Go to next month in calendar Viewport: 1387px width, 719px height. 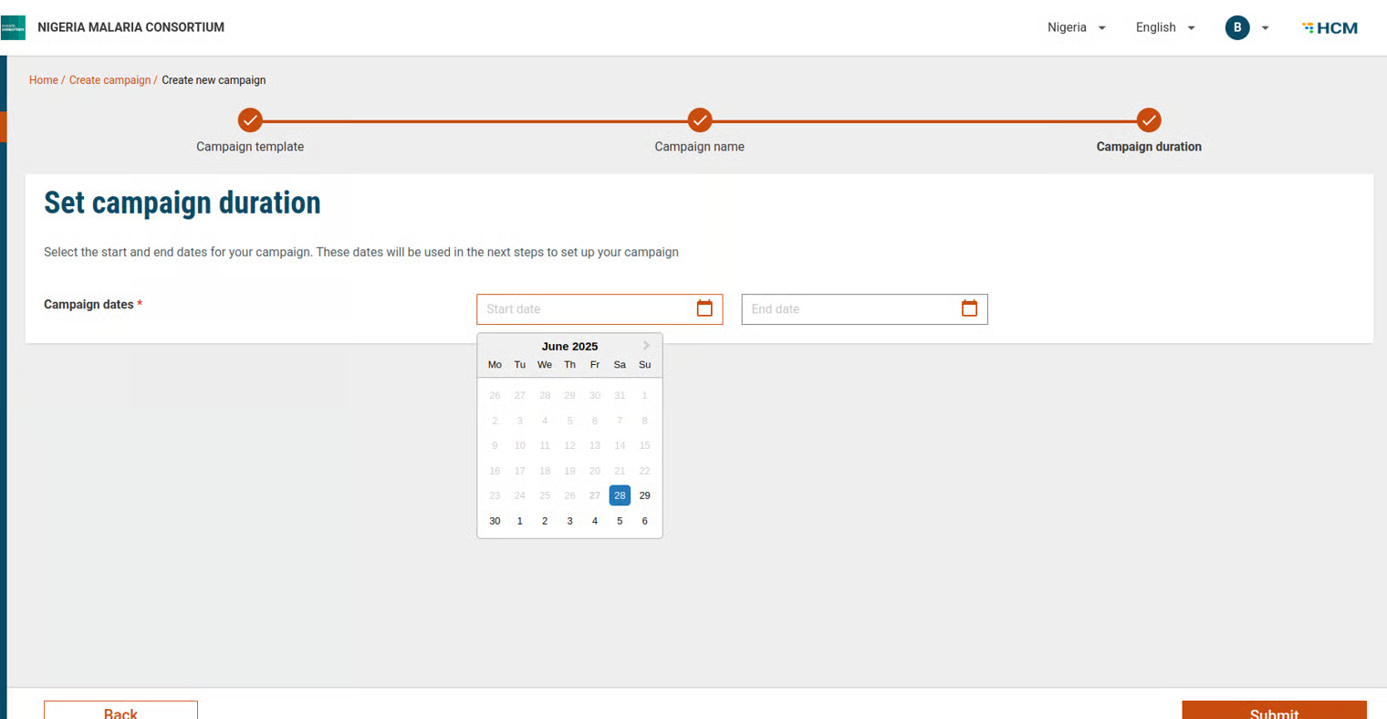[x=646, y=345]
